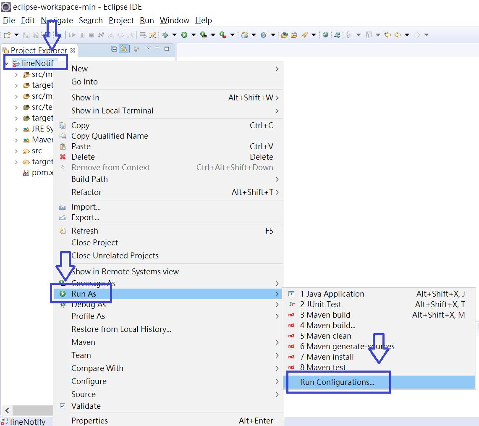This screenshot has width=479, height=426.
Task: Open the Run button dropdown arrow
Action: [194, 35]
